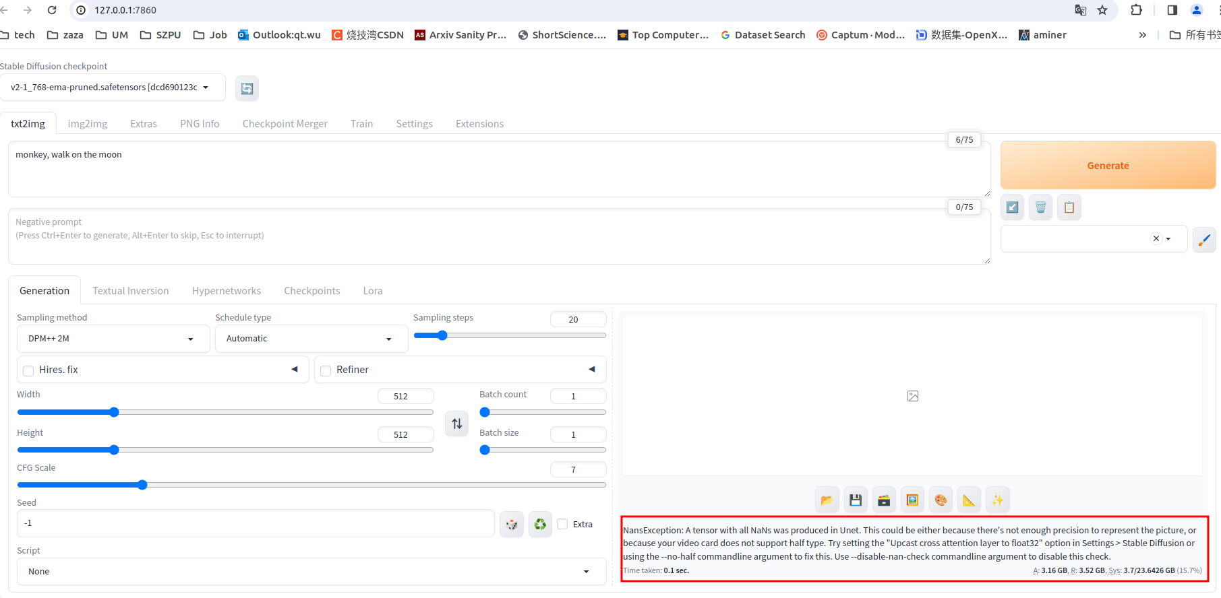Open Job bookmarks folder

point(210,35)
